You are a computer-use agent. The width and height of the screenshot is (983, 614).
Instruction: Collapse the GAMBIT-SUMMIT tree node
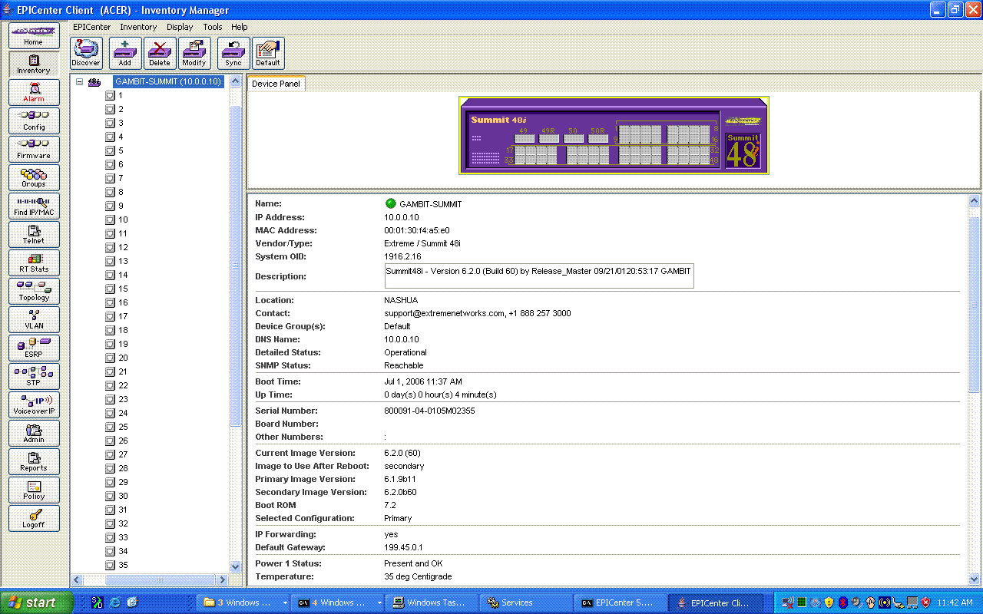(79, 81)
